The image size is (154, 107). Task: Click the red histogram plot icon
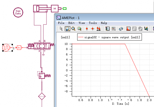tap(128, 29)
